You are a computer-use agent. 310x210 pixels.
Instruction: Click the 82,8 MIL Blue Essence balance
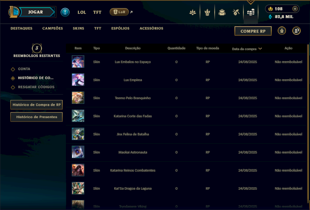(284, 17)
